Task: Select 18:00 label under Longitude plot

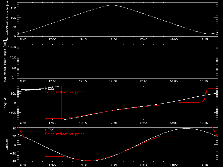Action: 174,123
